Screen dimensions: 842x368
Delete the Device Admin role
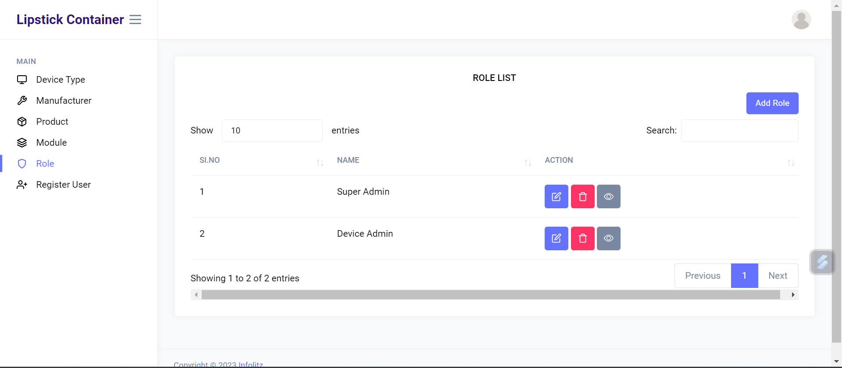[x=582, y=238]
